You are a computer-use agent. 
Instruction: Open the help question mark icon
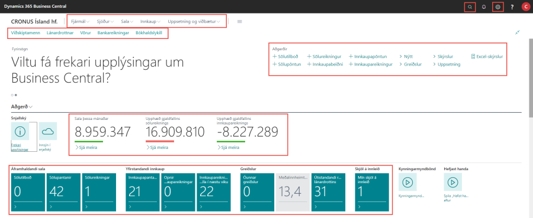pyautogui.click(x=512, y=6)
